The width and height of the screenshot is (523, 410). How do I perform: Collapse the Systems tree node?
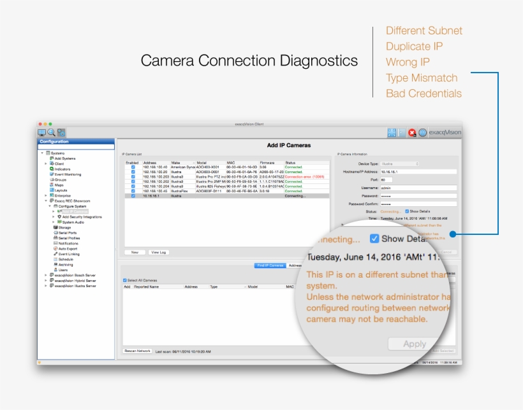pyautogui.click(x=42, y=153)
